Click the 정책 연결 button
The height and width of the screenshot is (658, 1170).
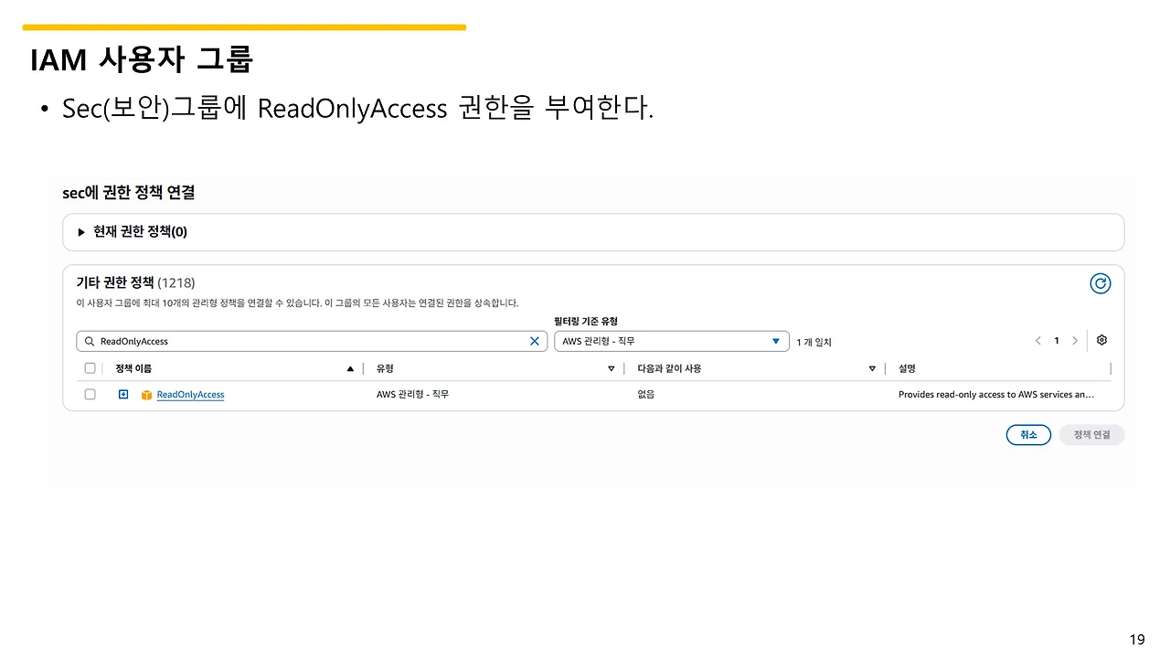coord(1091,435)
